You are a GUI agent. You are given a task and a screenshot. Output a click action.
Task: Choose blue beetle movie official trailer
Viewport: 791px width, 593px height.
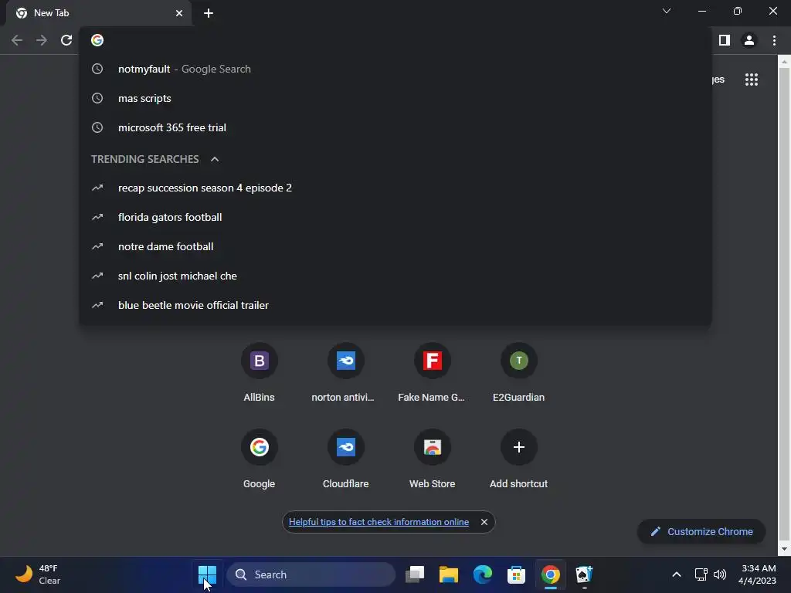[x=395, y=305]
